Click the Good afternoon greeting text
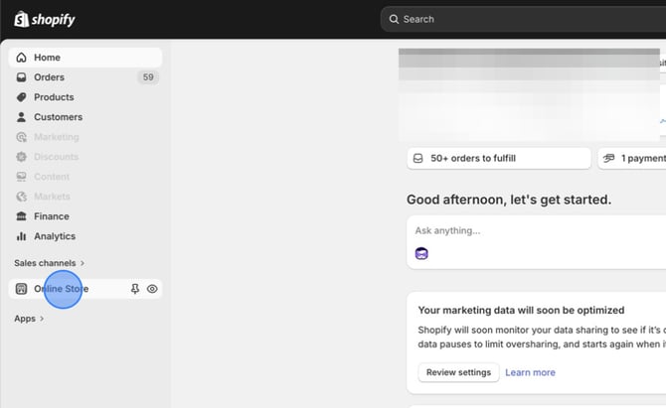The image size is (666, 408). (509, 200)
